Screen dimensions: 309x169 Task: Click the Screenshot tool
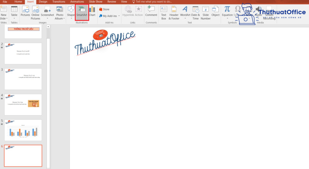(47, 12)
